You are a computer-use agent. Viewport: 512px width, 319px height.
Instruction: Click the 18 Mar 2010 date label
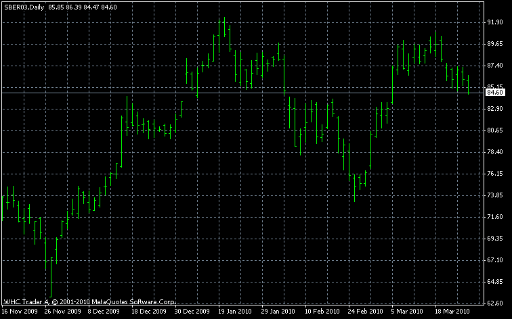coord(452,312)
